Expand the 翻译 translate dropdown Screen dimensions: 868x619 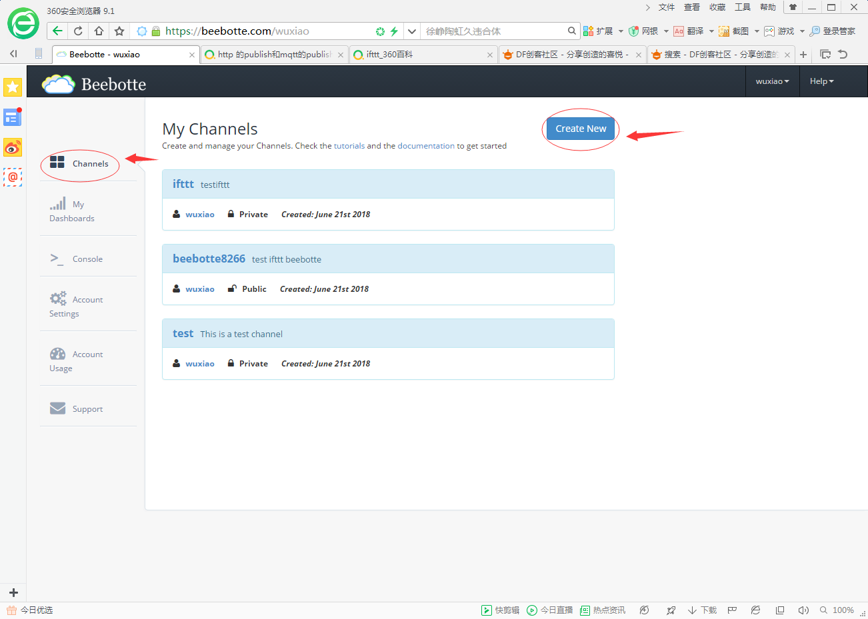pos(711,31)
